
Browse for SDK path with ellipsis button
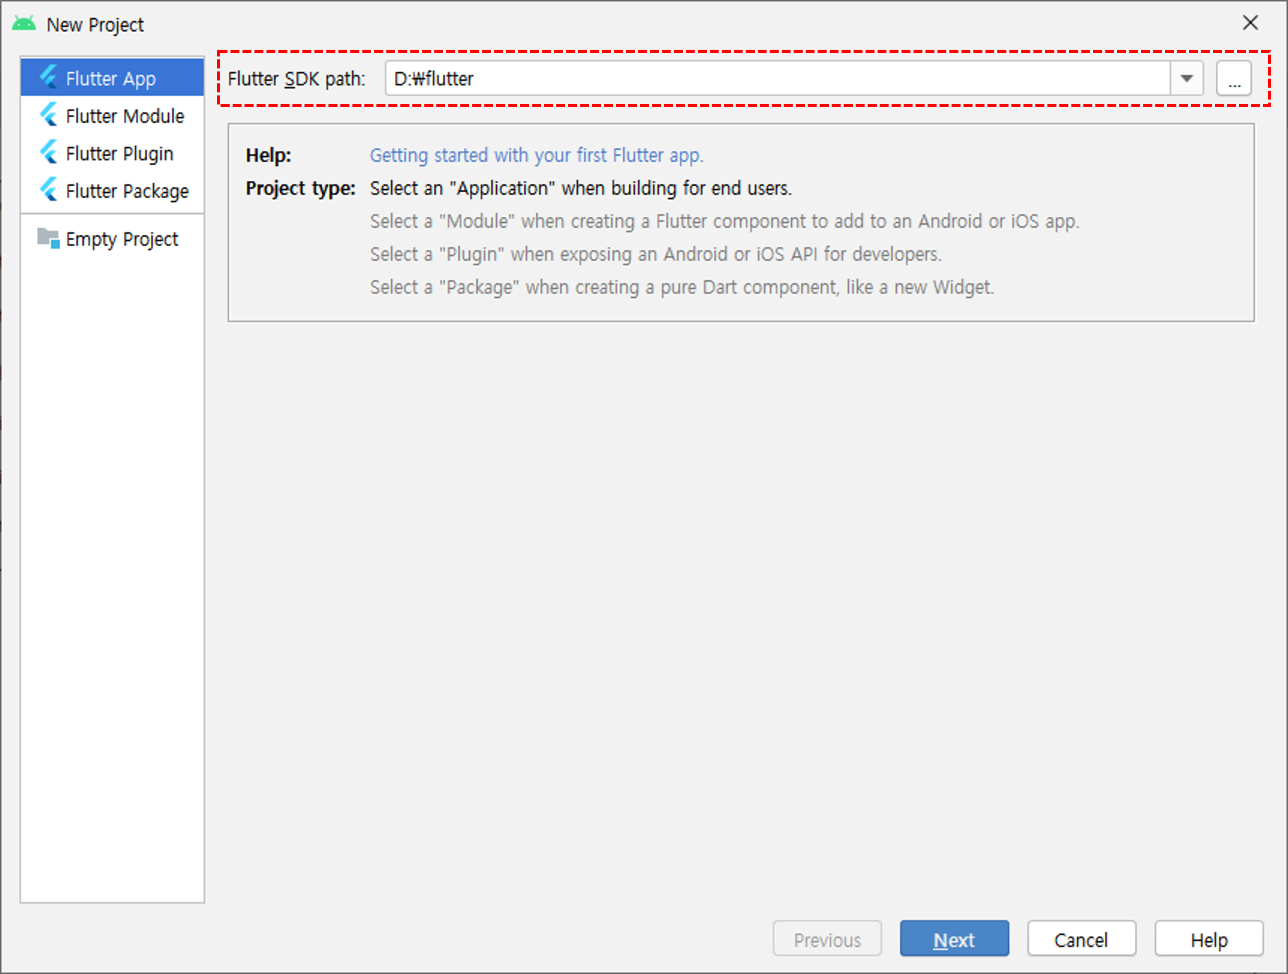click(1233, 78)
